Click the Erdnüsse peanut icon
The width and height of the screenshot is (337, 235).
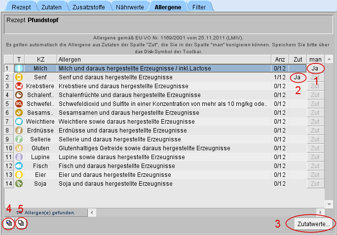tap(19, 130)
